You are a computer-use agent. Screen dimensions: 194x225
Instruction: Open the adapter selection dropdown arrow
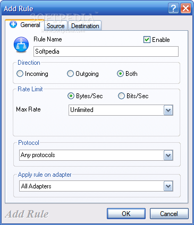click(x=168, y=186)
